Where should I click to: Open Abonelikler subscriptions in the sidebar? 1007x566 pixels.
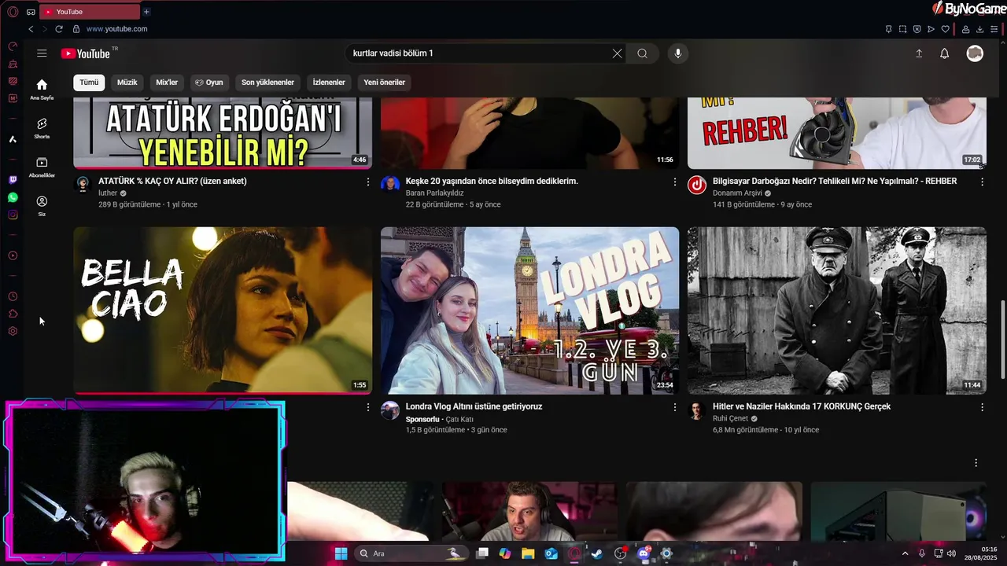click(x=42, y=167)
